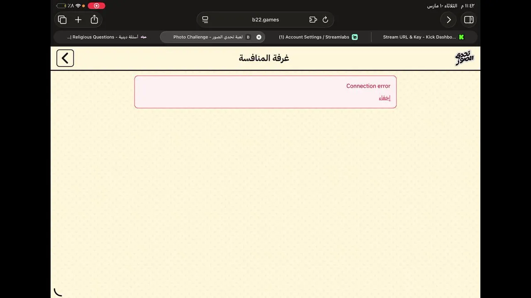This screenshot has height=298, width=531.
Task: Open the Stream URL & Key Kick tab
Action: [x=424, y=37]
